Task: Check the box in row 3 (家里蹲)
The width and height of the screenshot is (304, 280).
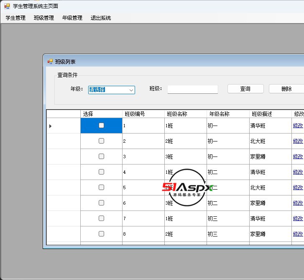Action: click(x=101, y=157)
